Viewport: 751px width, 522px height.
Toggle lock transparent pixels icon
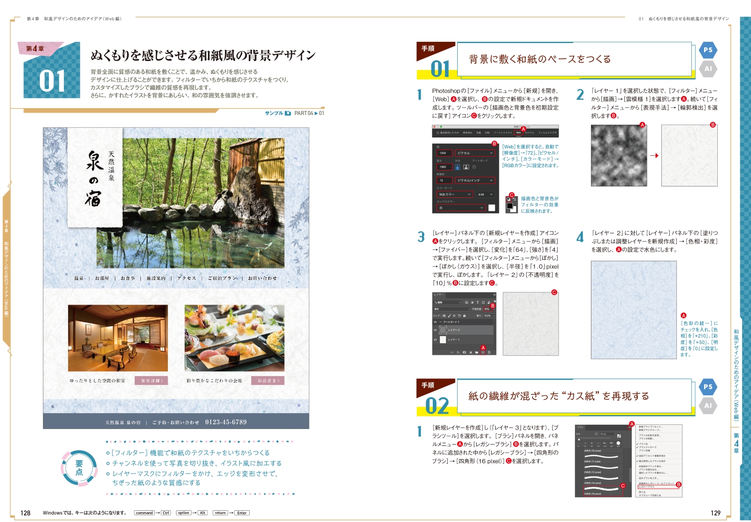(444, 316)
